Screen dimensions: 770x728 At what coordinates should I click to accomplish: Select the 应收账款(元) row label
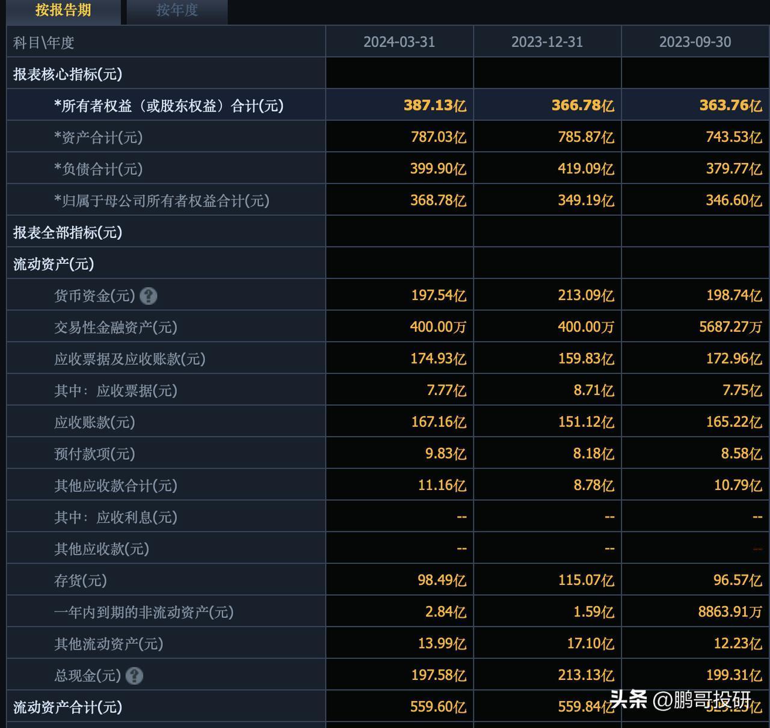[x=94, y=423]
